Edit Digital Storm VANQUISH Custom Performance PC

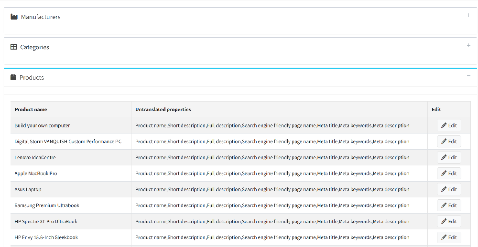pyautogui.click(x=449, y=142)
